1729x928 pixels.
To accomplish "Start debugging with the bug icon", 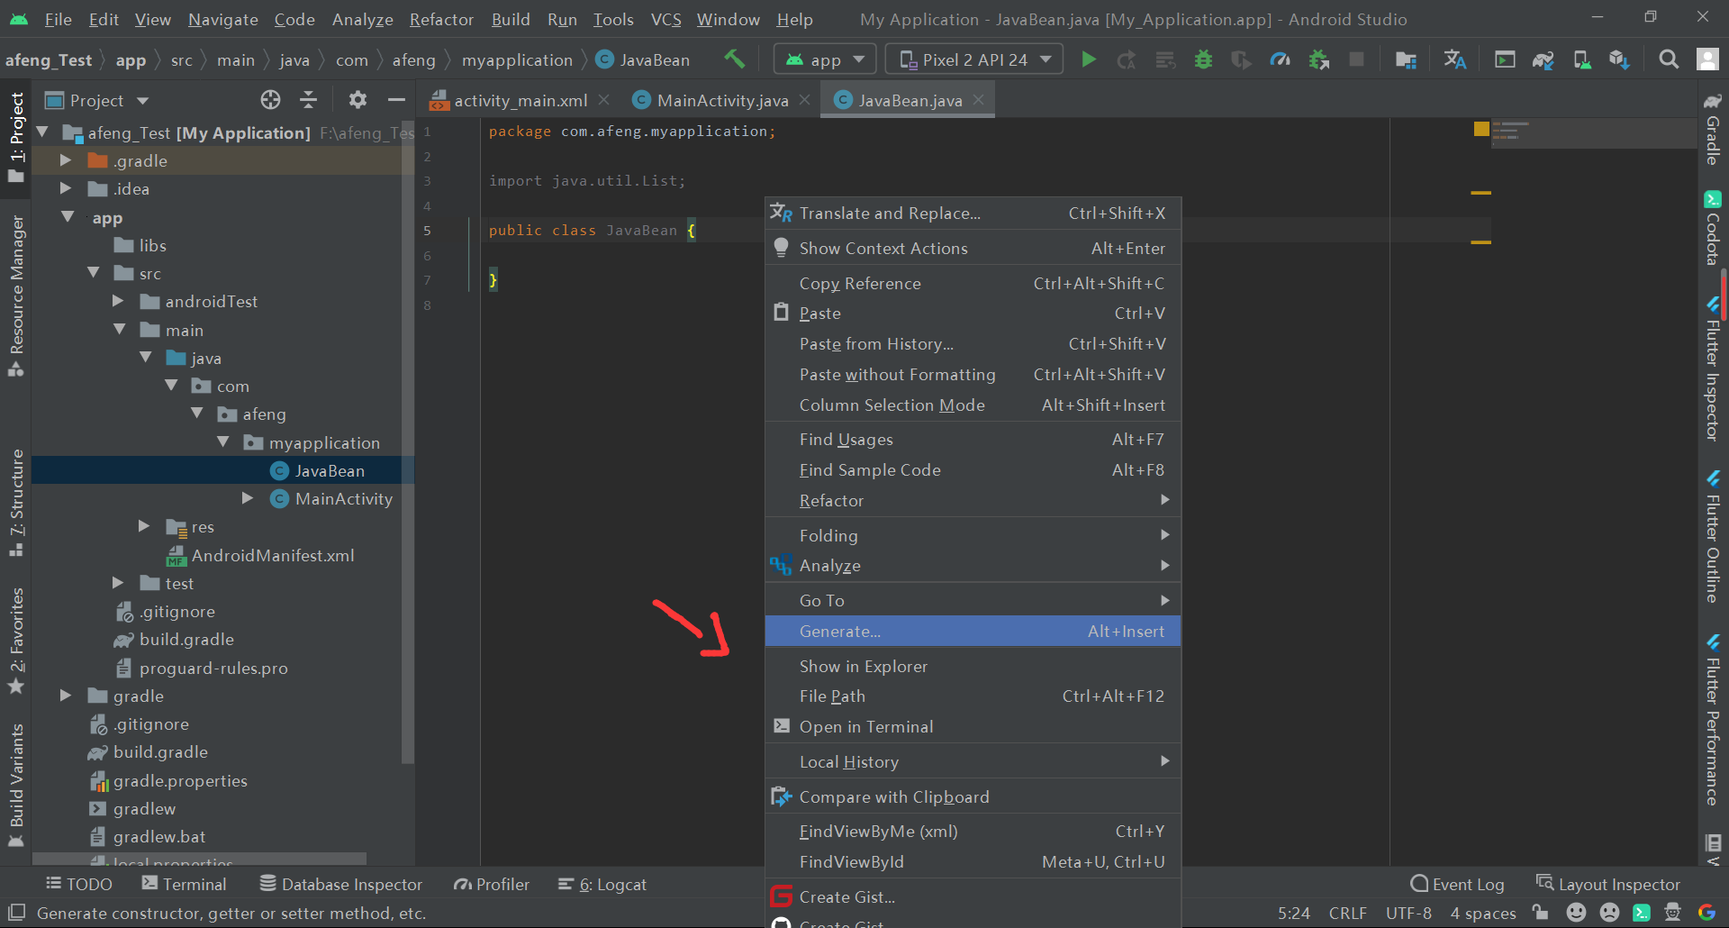I will pyautogui.click(x=1203, y=59).
